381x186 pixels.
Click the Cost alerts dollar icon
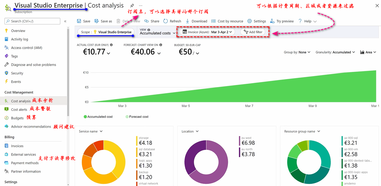[6, 109]
